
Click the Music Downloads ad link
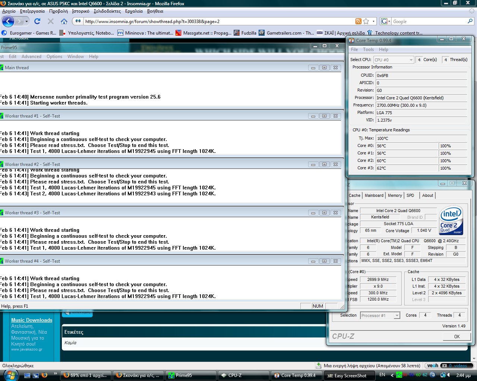[32, 320]
